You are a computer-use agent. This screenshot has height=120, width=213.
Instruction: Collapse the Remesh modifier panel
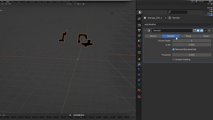(145, 31)
